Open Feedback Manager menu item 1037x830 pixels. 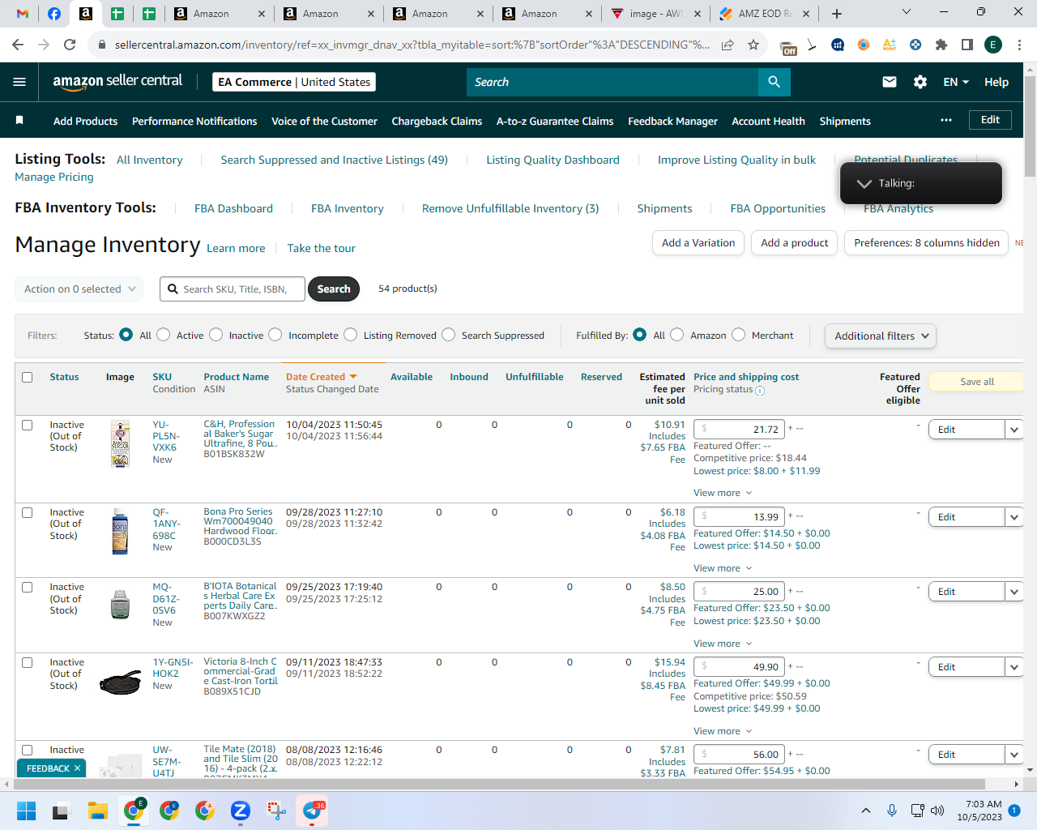coord(672,121)
